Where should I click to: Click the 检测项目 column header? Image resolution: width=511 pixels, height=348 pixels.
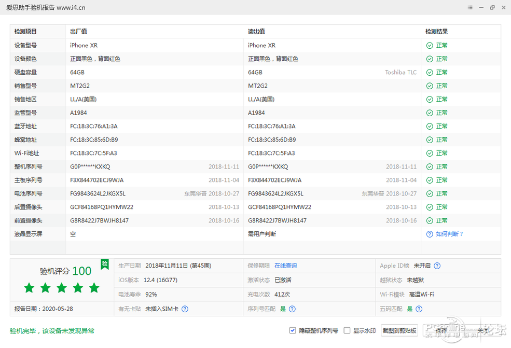tap(25, 32)
